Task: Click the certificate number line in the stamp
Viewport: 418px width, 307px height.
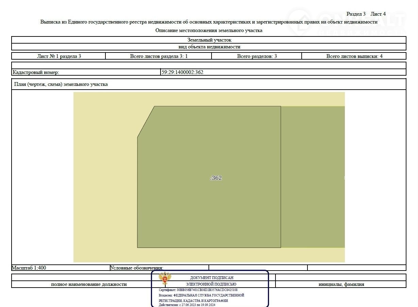Action: [198, 290]
